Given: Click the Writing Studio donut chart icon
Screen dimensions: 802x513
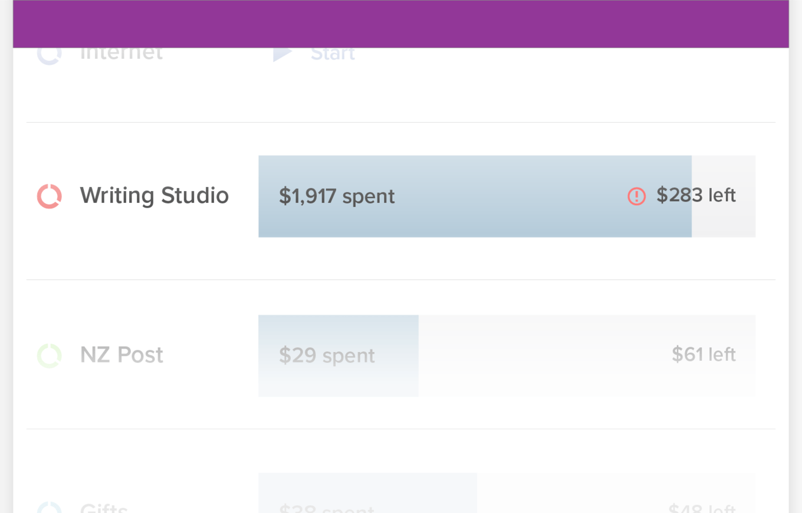Looking at the screenshot, I should 49,195.
